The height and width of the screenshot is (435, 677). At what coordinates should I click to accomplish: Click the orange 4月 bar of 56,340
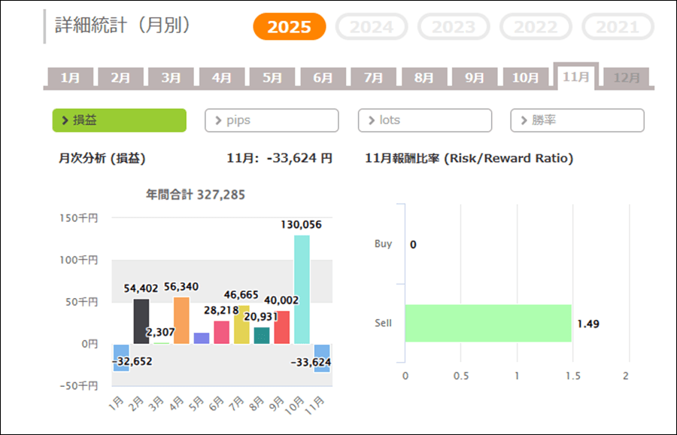tap(181, 321)
